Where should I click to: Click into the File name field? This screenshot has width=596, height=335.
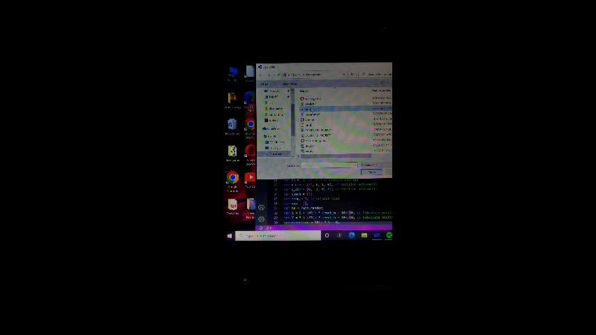coord(329,165)
